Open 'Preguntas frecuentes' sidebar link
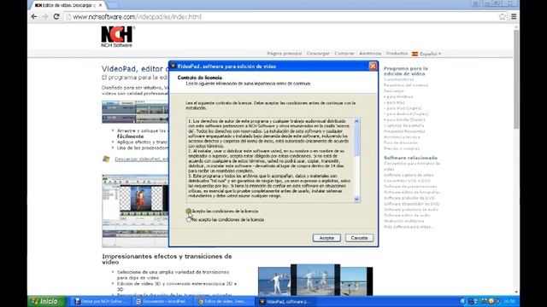The image size is (547, 307). 404,131
